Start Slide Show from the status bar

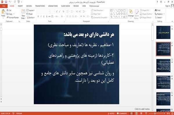[146, 113]
